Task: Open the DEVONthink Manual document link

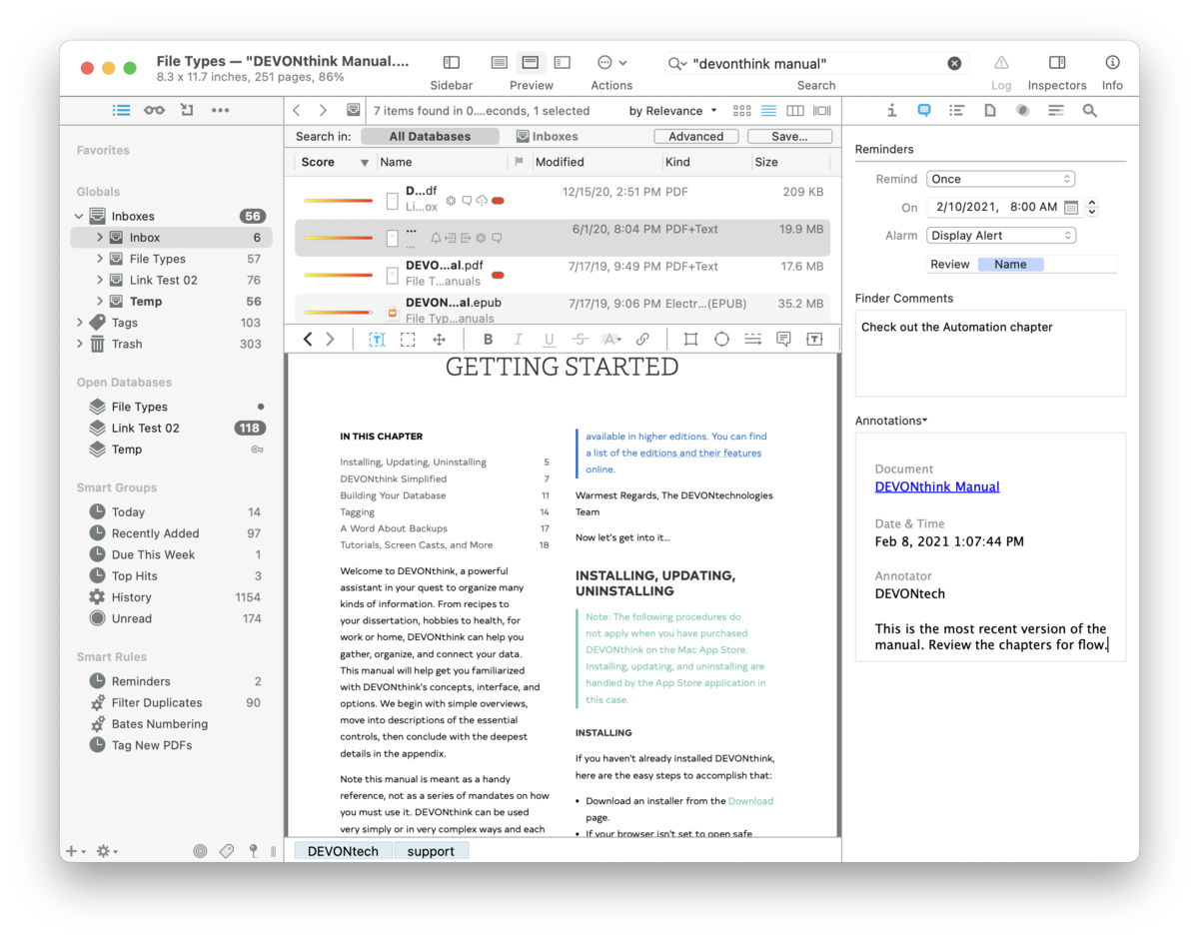Action: (937, 486)
